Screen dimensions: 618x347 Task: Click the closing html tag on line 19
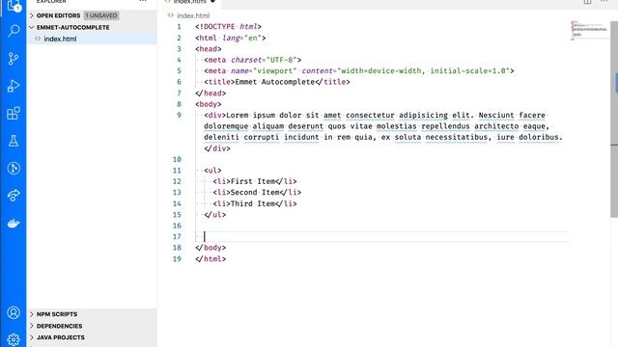211,259
